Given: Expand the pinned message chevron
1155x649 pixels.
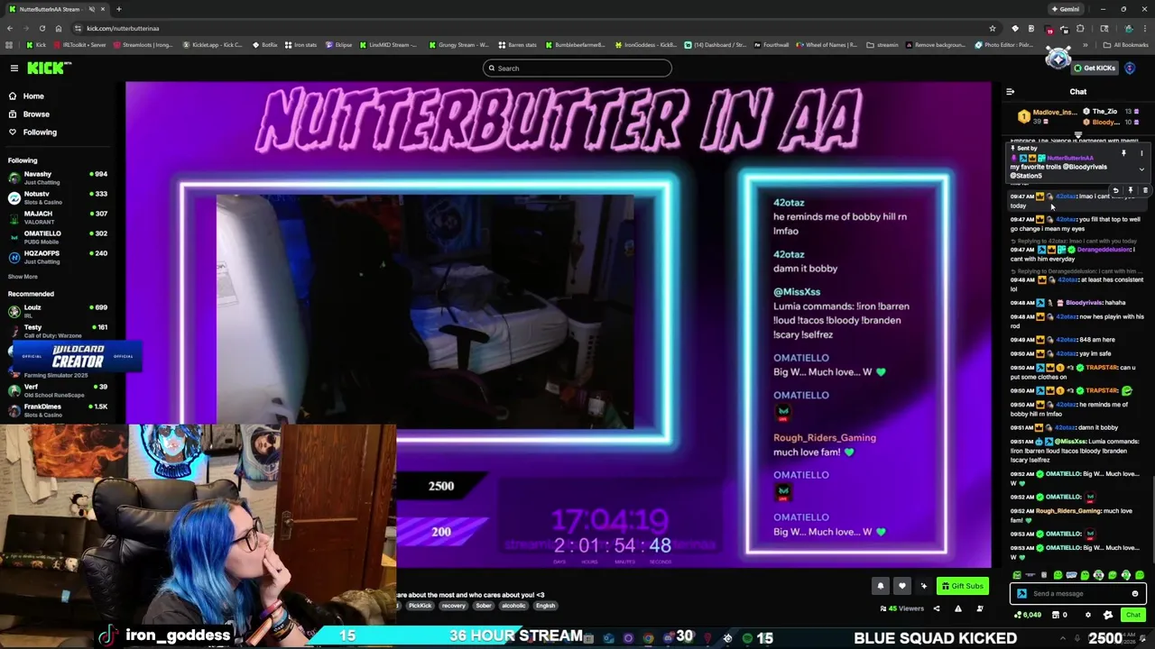Looking at the screenshot, I should [1141, 169].
